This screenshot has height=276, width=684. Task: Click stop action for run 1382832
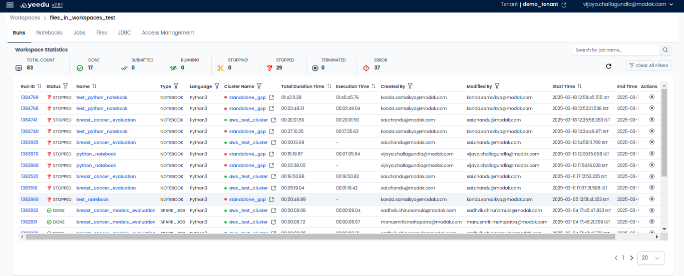[651, 210]
